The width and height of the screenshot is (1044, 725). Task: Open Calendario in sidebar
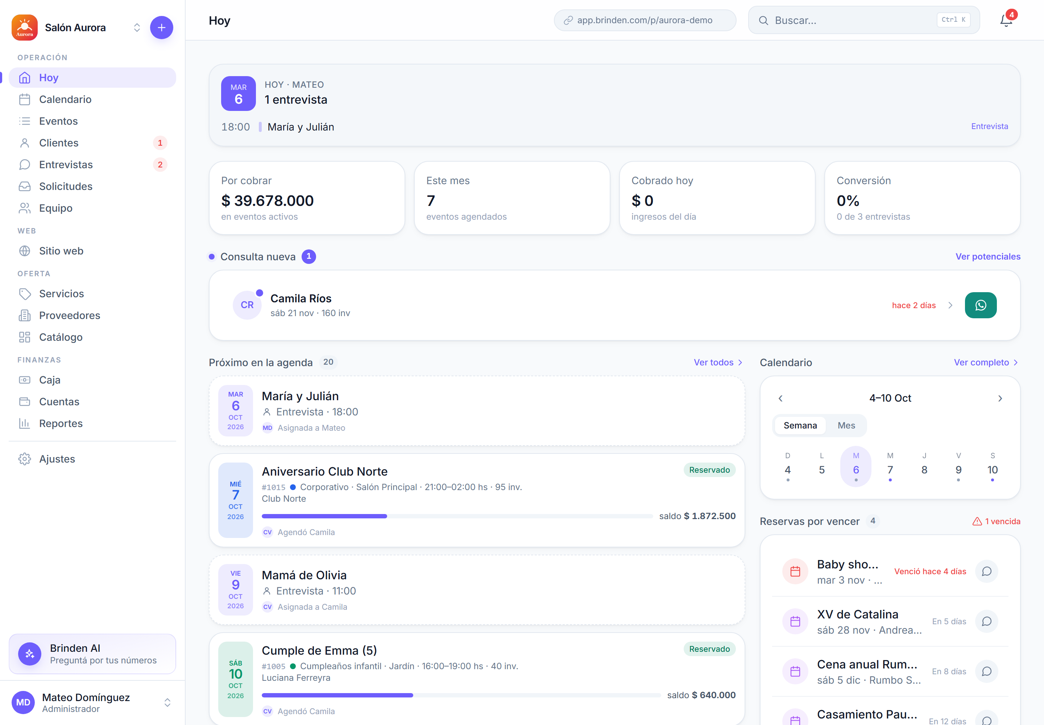click(x=92, y=99)
